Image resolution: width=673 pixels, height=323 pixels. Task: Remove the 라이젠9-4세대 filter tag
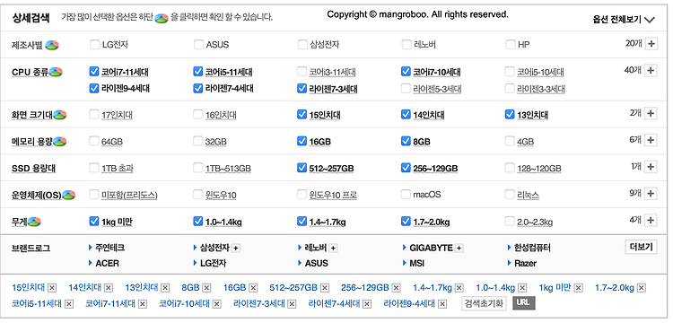point(442,304)
